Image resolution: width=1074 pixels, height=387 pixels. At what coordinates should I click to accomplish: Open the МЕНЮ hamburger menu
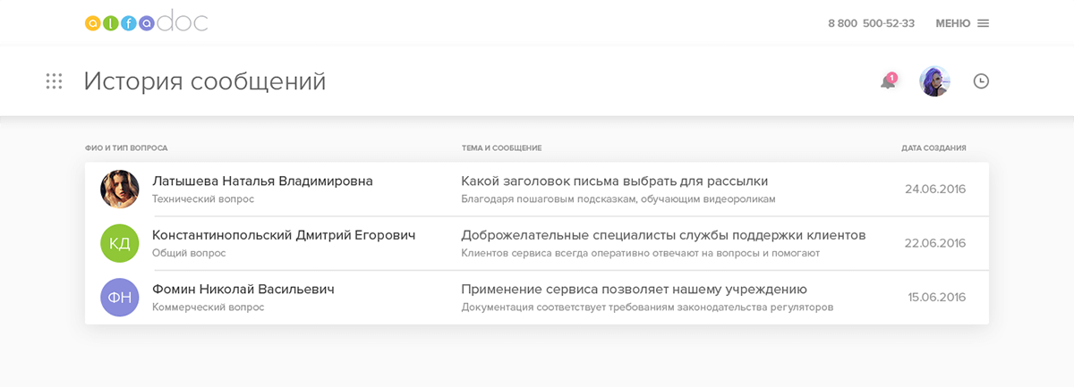[x=962, y=23]
